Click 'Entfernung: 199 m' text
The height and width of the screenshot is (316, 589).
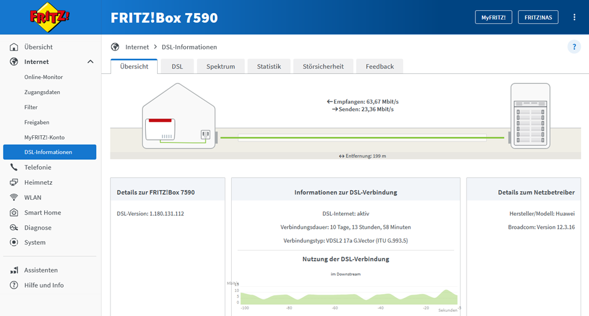363,156
